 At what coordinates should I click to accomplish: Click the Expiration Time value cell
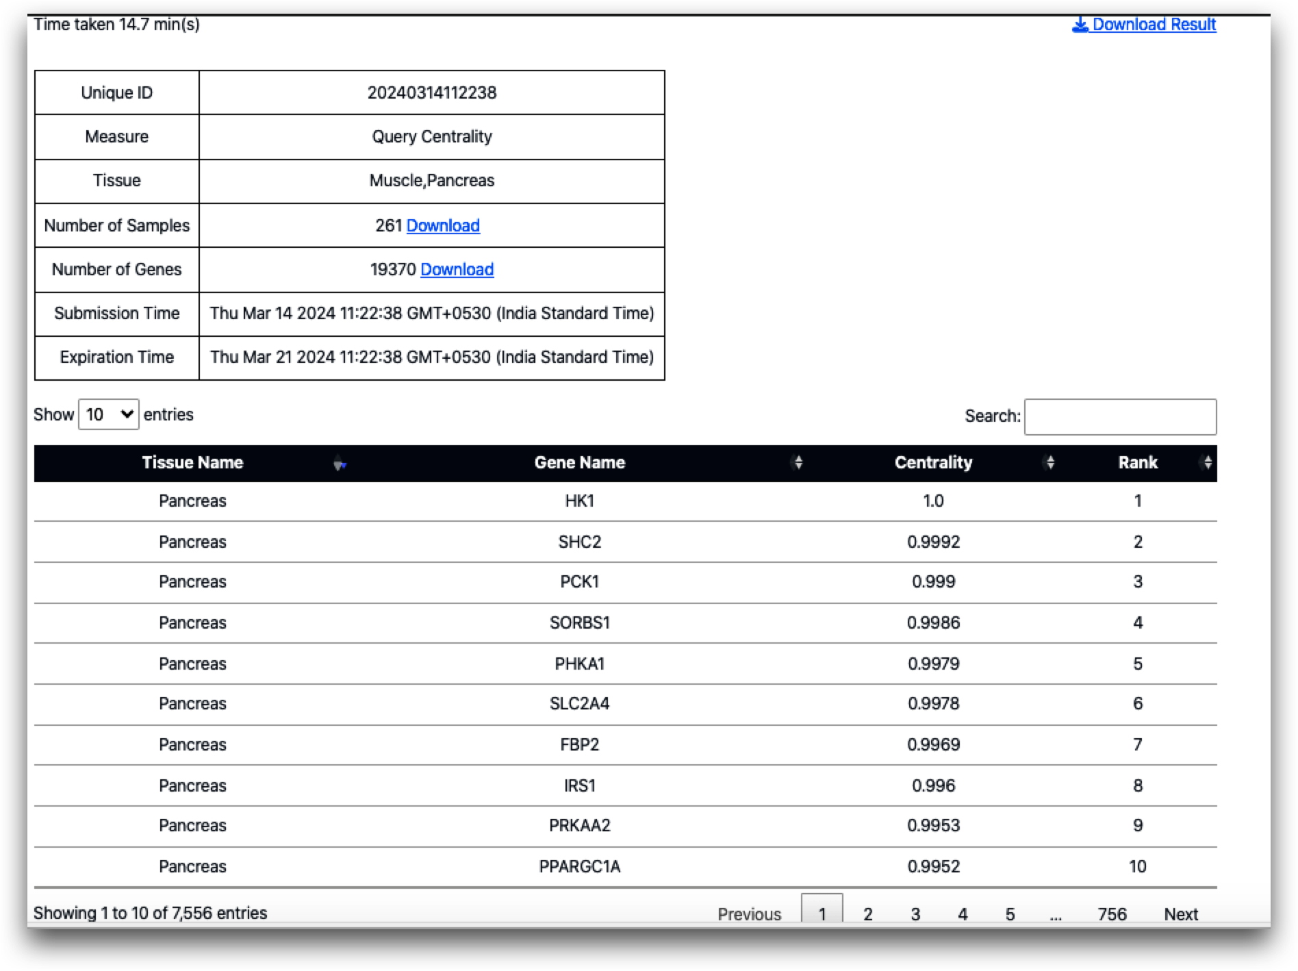tap(431, 357)
